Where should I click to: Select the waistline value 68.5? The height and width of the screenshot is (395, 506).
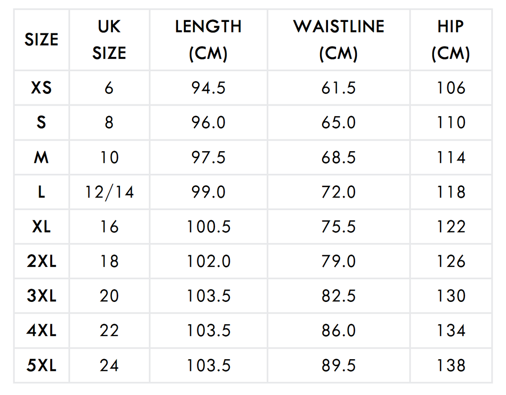339,157
